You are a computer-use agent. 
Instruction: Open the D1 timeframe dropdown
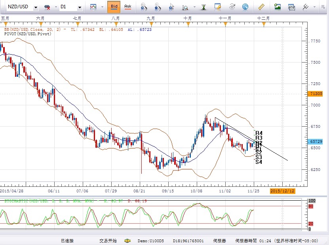pos(80,7)
